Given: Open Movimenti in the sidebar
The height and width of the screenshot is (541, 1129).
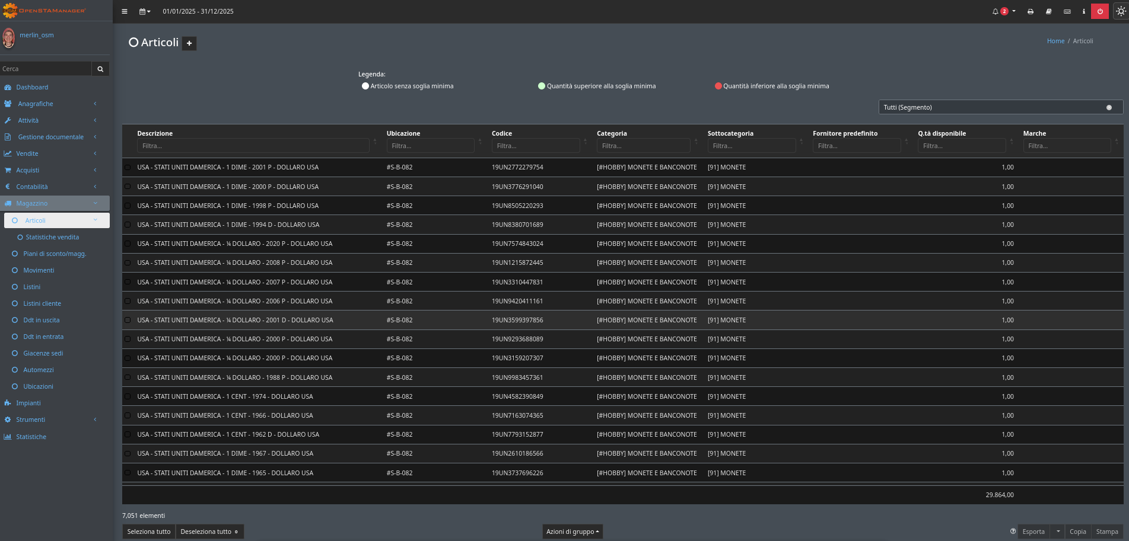Looking at the screenshot, I should click(x=39, y=270).
